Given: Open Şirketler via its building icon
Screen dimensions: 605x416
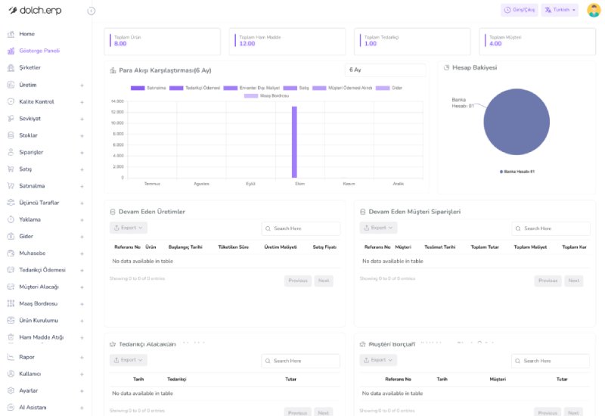Looking at the screenshot, I should point(11,67).
